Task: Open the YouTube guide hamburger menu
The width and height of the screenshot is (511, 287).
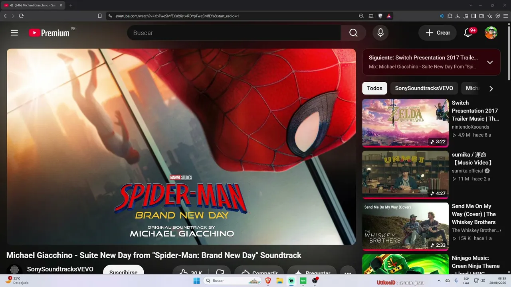Action: [x=14, y=33]
